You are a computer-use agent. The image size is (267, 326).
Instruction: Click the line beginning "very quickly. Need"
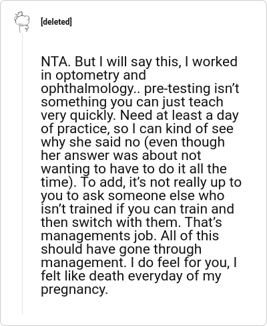(x=140, y=116)
